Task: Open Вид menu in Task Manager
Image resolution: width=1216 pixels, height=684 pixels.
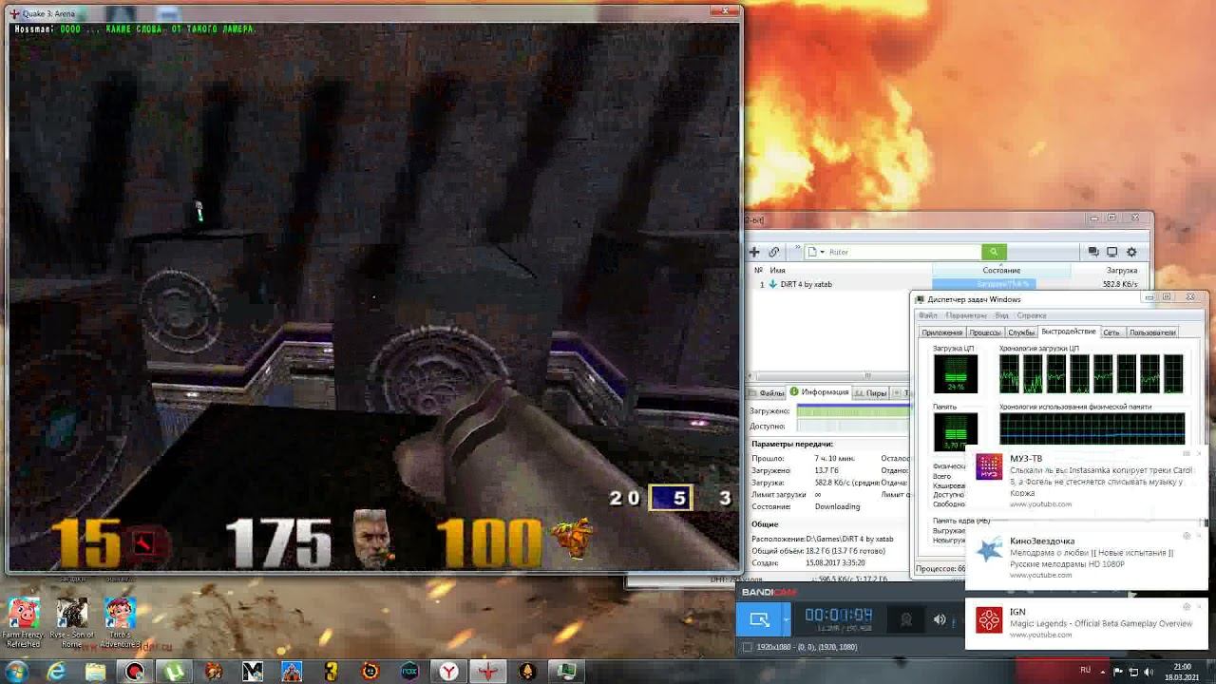Action: [x=1002, y=315]
